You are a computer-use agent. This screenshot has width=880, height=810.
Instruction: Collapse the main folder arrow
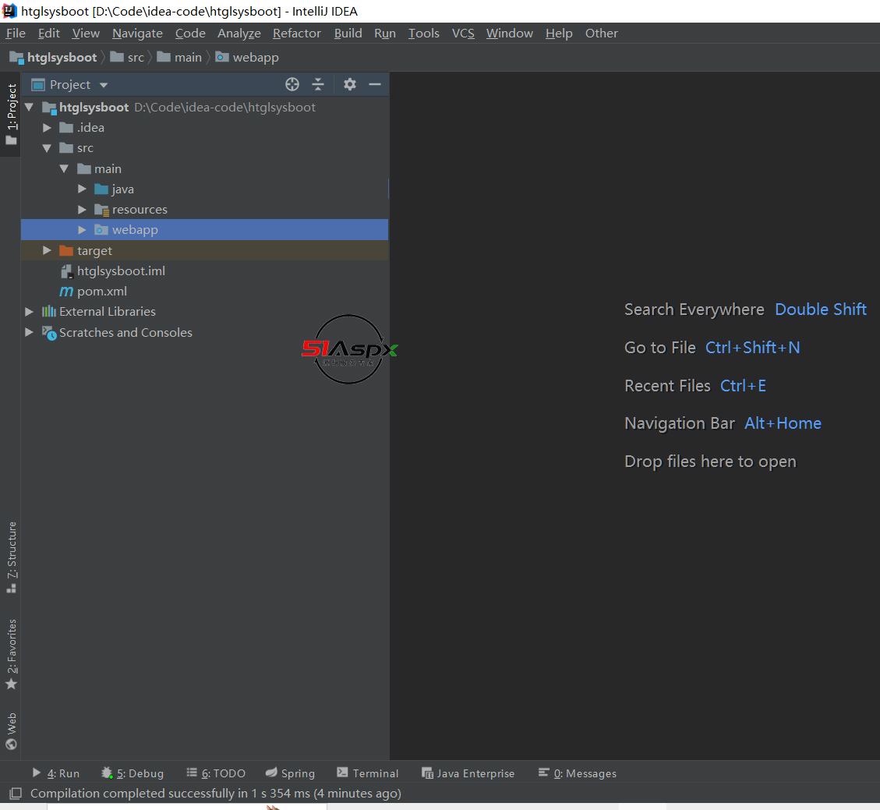64,168
